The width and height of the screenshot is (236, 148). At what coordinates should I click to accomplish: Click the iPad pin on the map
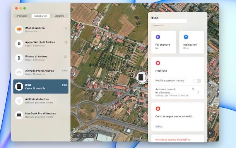pyautogui.click(x=141, y=77)
